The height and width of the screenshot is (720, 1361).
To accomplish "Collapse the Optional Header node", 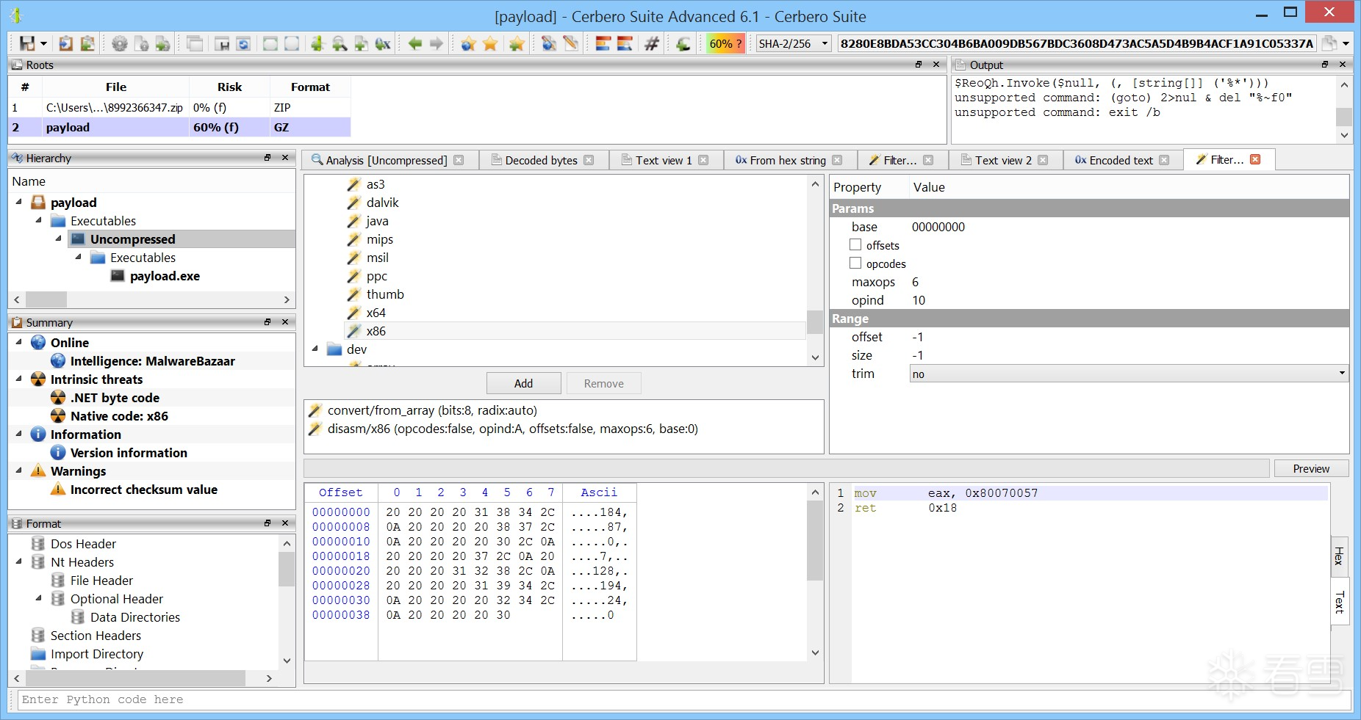I will tap(39, 598).
